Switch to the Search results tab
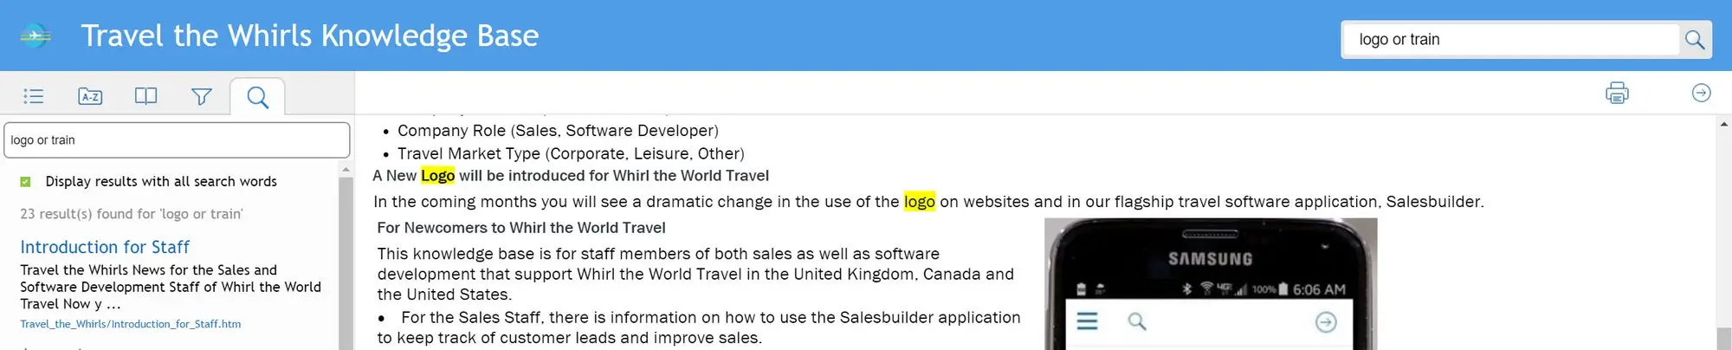This screenshot has width=1732, height=350. click(x=257, y=97)
